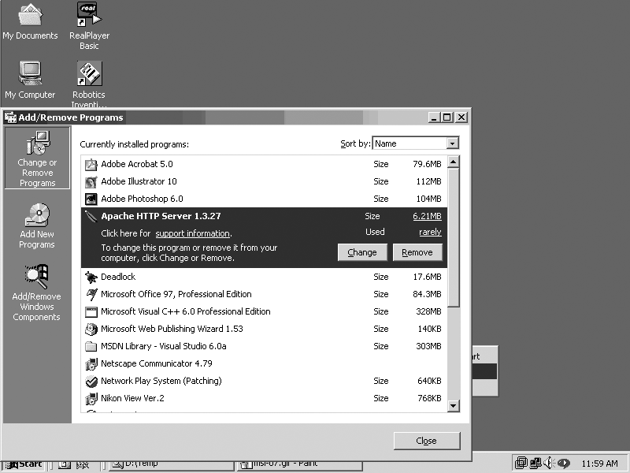Click the Adobe Photoshop 6.0 icon
The image size is (630, 473).
pyautogui.click(x=91, y=199)
